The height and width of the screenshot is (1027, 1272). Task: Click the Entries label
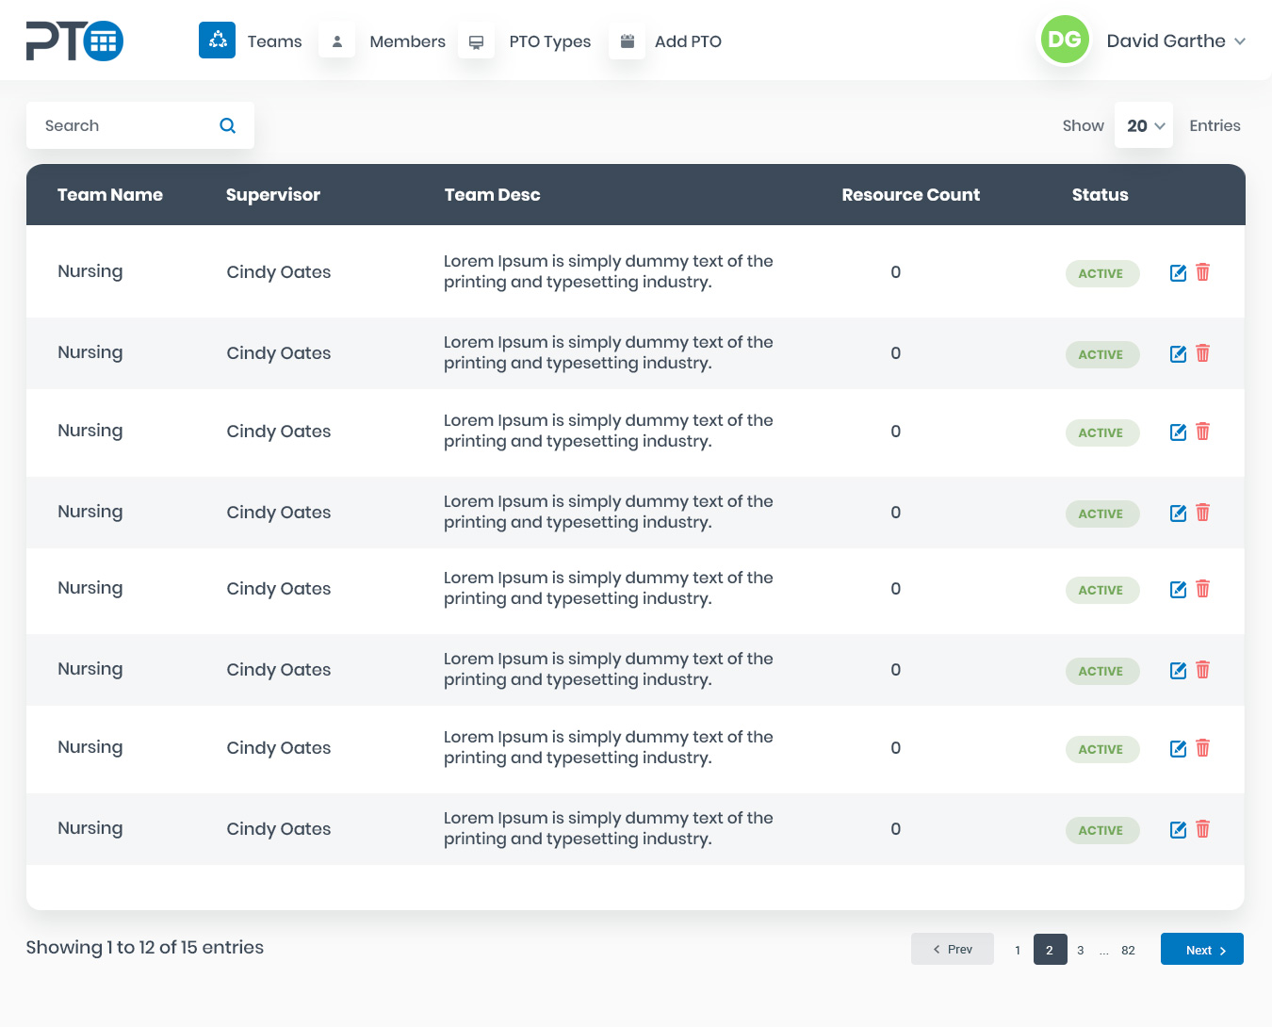1215,125
